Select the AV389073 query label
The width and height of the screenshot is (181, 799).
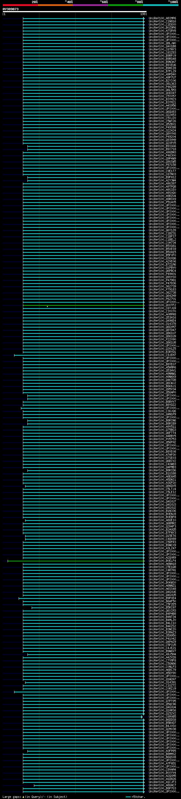10,9
